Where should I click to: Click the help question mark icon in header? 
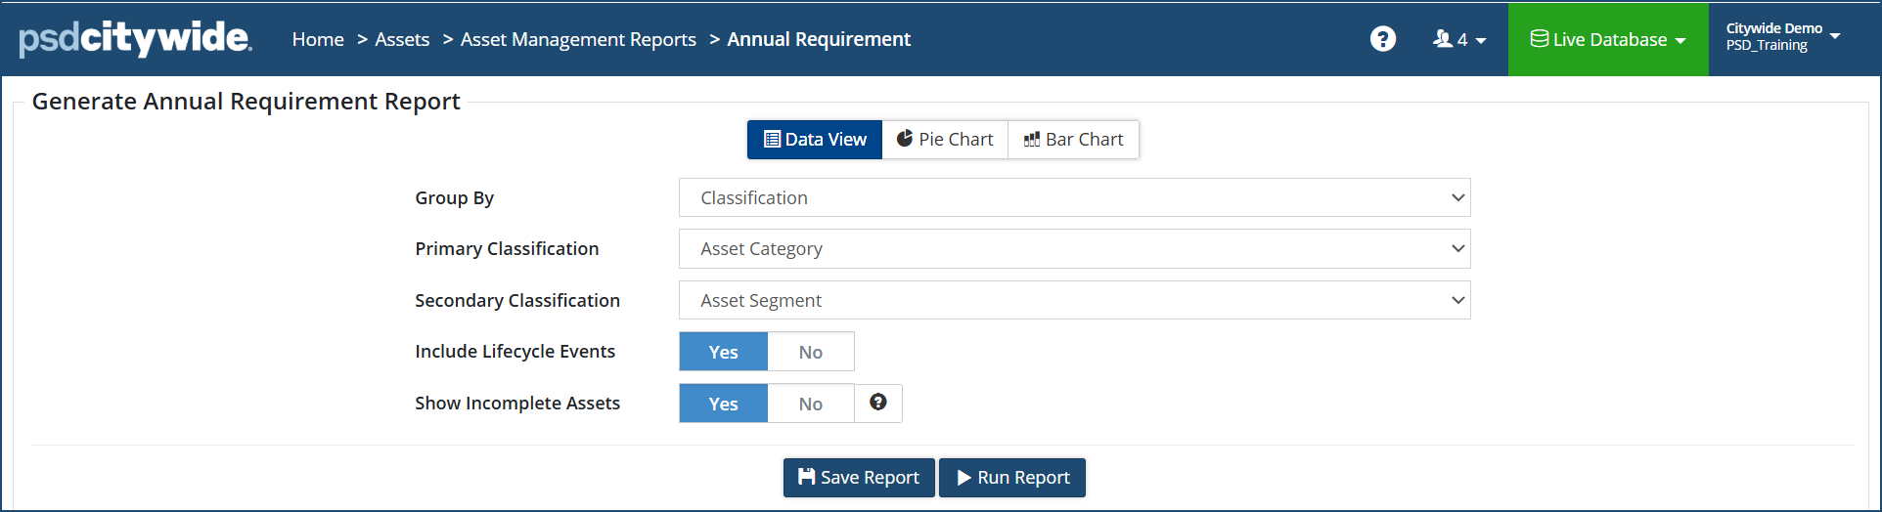[1382, 39]
